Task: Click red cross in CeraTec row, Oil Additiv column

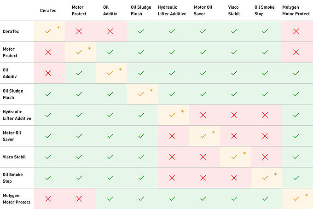Action: 110,31
